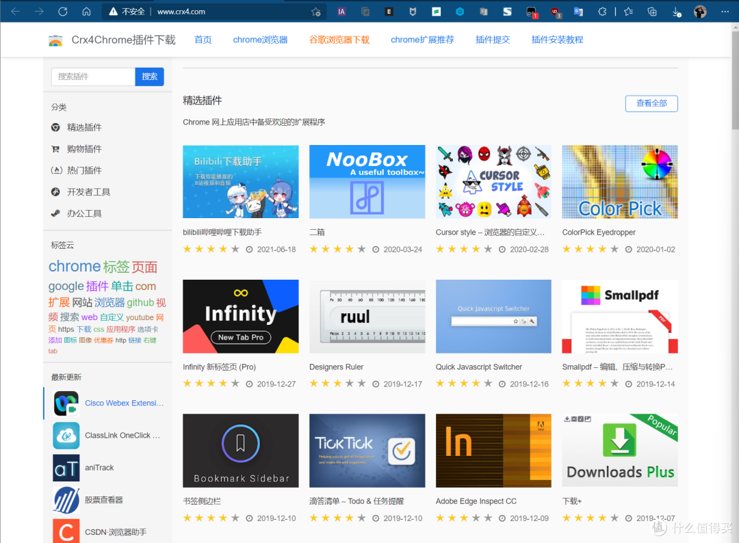Open 插件安装教程 in the top navigation

pos(557,40)
